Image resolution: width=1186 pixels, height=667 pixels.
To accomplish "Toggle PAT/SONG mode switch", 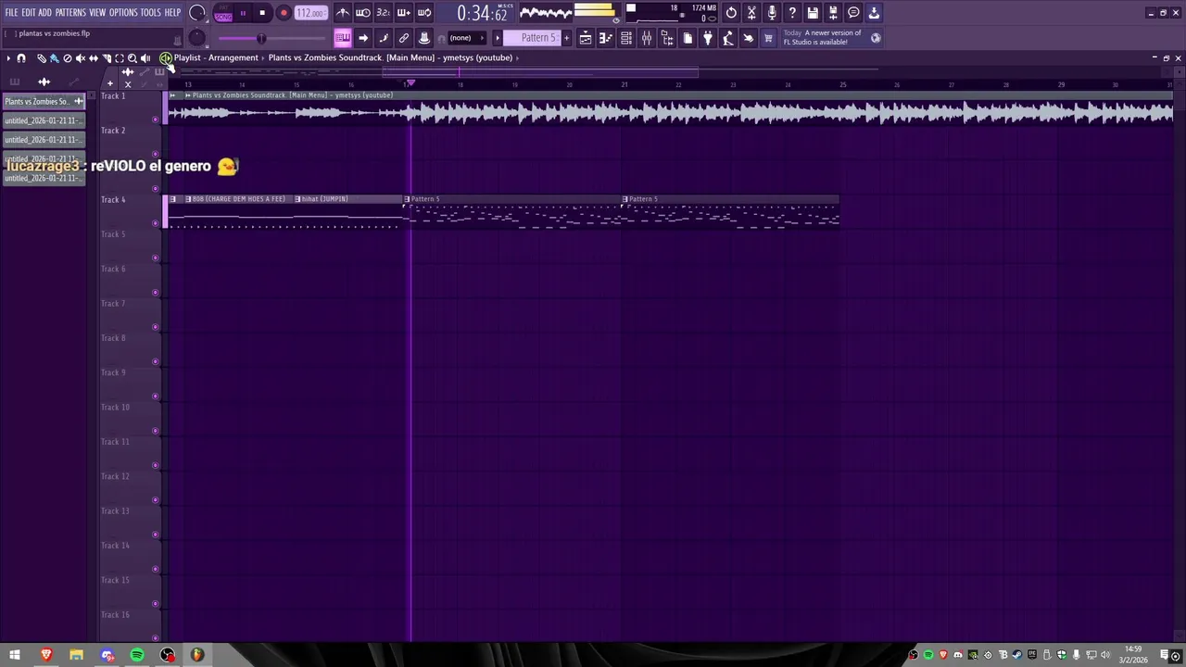I will (223, 14).
